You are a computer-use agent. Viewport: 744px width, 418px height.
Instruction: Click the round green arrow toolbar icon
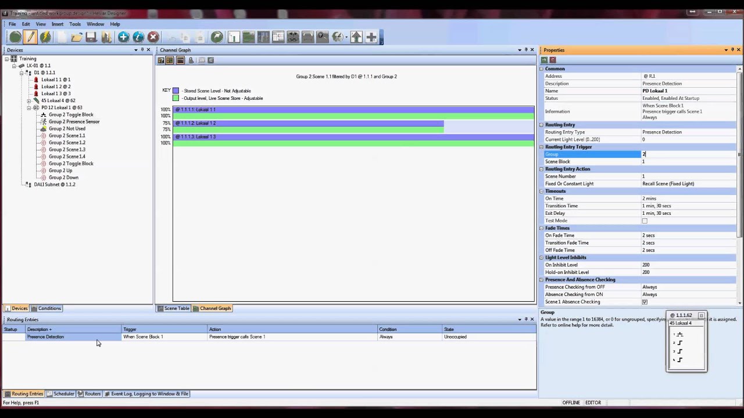point(217,37)
